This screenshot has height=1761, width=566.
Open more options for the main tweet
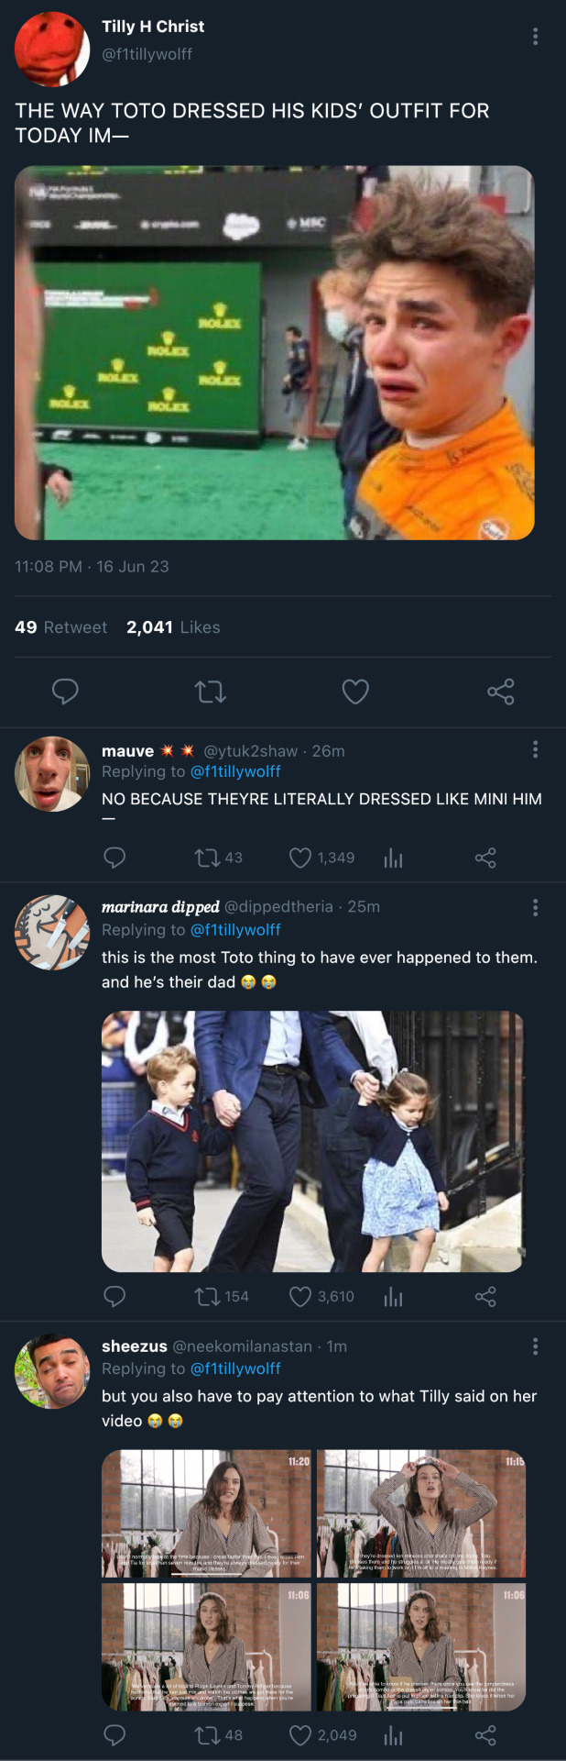535,37
